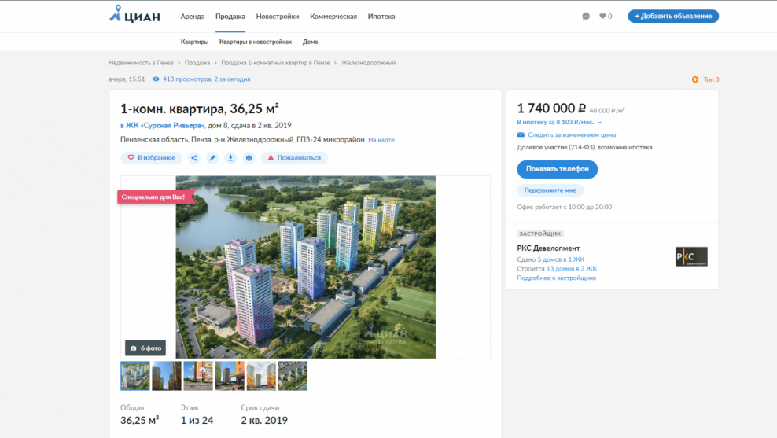The height and width of the screenshot is (438, 777).
Task: Click the share listing icon
Action: [x=194, y=157]
